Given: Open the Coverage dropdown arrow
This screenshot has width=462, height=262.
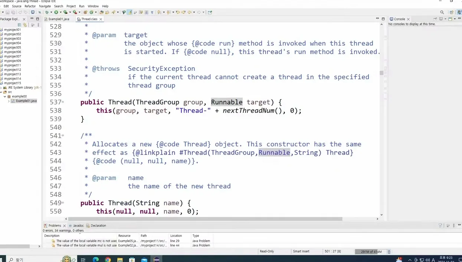Looking at the screenshot, I should click(70, 12).
